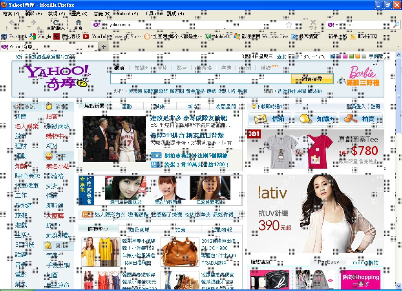Select the momo購物 tab
The width and height of the screenshot is (402, 291).
[365, 262]
